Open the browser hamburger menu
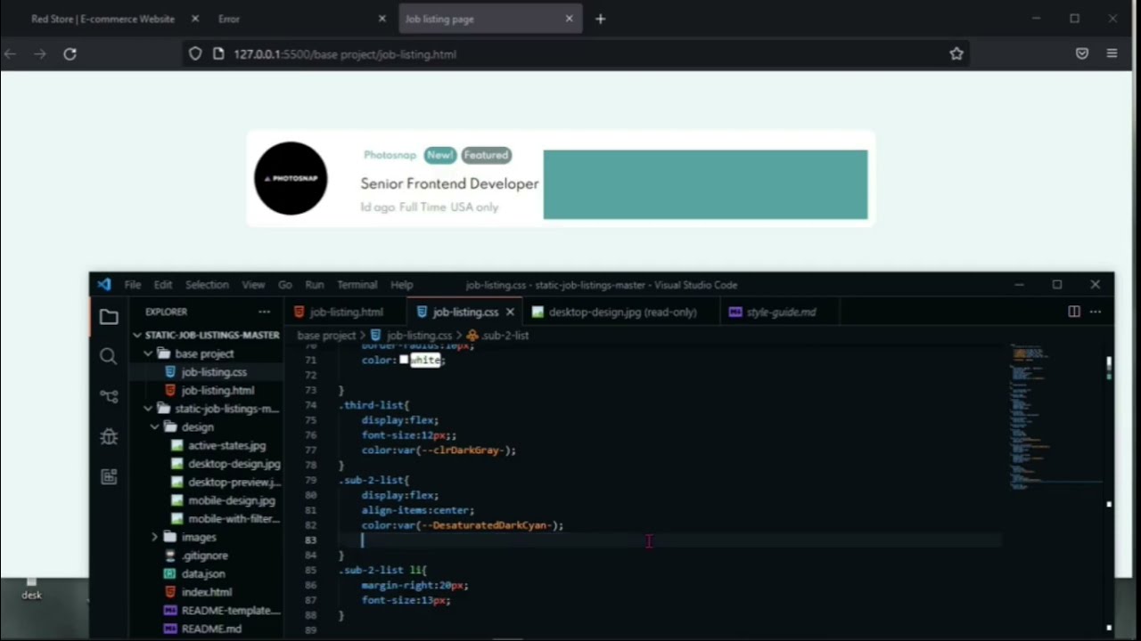Image resolution: width=1141 pixels, height=641 pixels. click(1112, 53)
